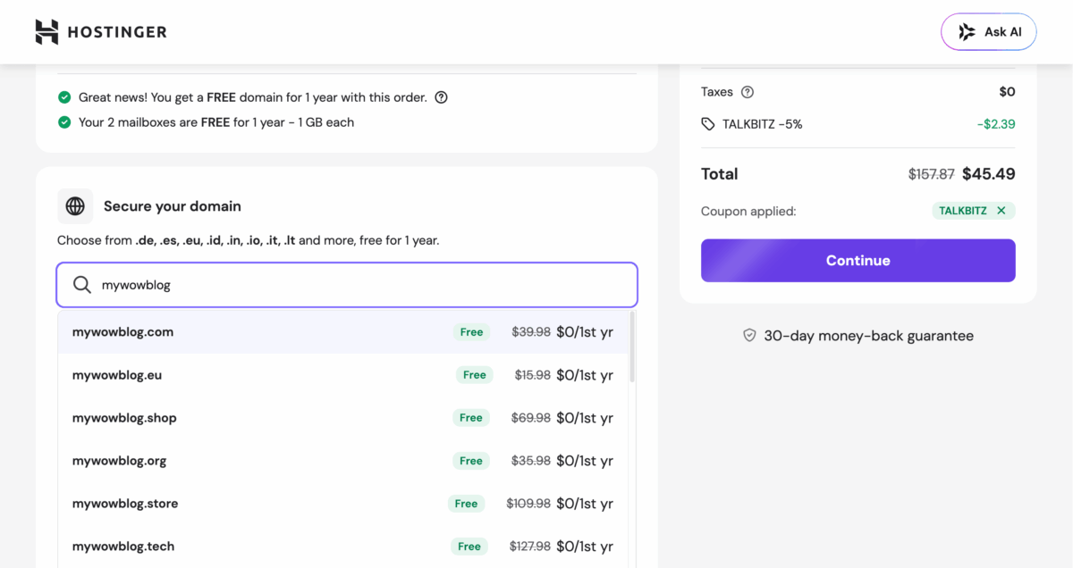Click the Continue button
This screenshot has height=568, width=1073.
pyautogui.click(x=858, y=261)
